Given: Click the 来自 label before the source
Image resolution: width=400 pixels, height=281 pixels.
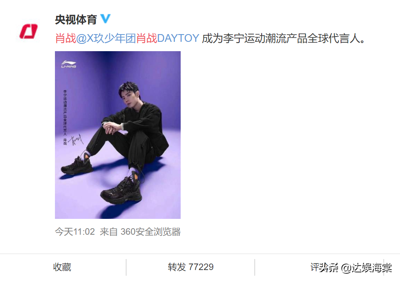Looking at the screenshot, I should [x=109, y=232].
